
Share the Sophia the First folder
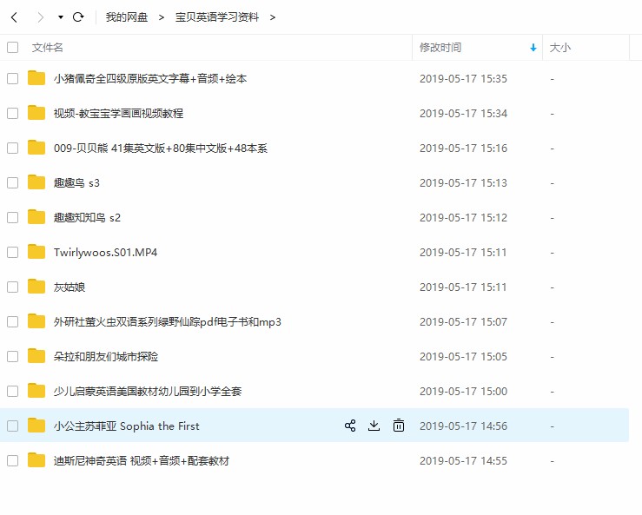point(350,426)
